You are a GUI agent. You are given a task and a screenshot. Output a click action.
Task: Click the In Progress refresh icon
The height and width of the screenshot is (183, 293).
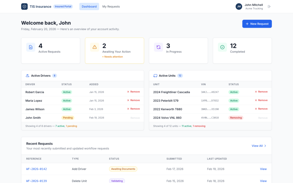click(159, 47)
